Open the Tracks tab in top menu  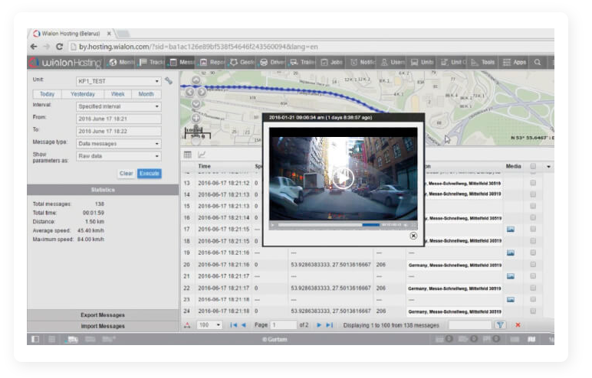(150, 63)
